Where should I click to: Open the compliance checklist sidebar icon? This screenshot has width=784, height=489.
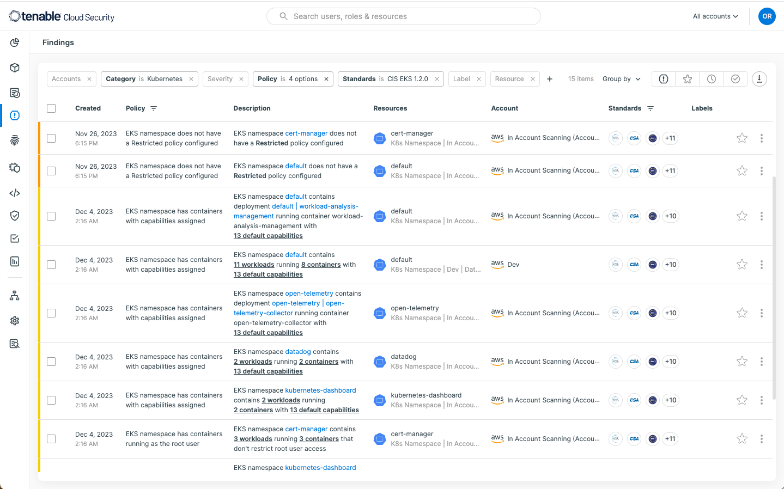tap(15, 239)
